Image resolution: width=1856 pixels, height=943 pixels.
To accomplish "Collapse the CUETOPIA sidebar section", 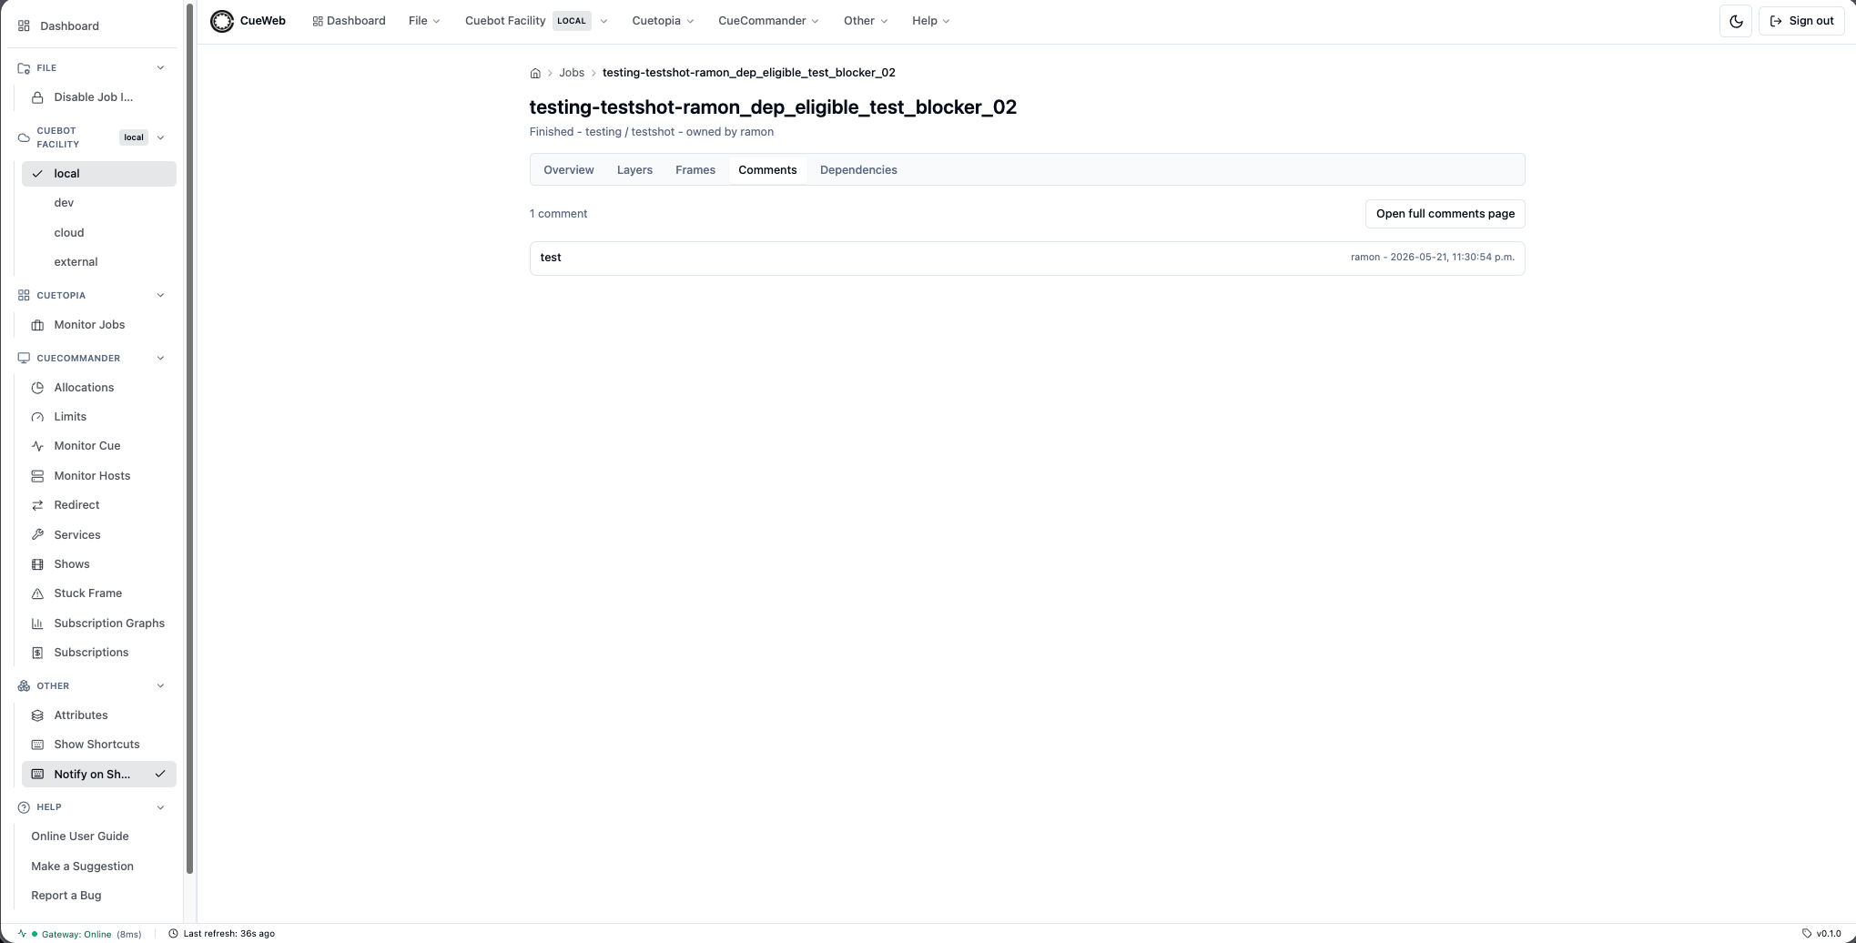I will [x=160, y=296].
